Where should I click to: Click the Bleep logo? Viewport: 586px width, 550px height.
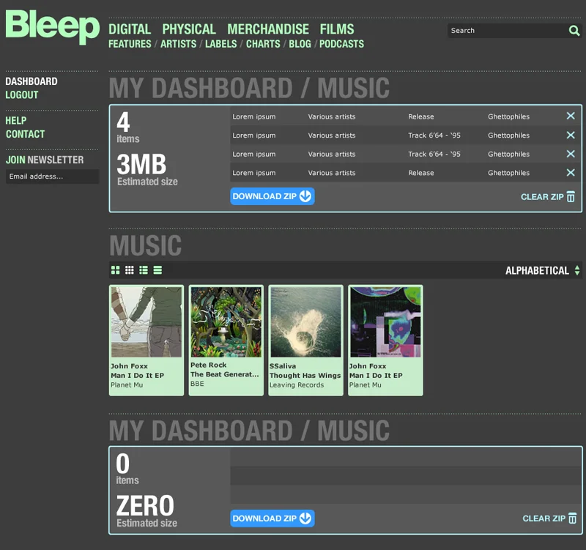click(x=52, y=26)
